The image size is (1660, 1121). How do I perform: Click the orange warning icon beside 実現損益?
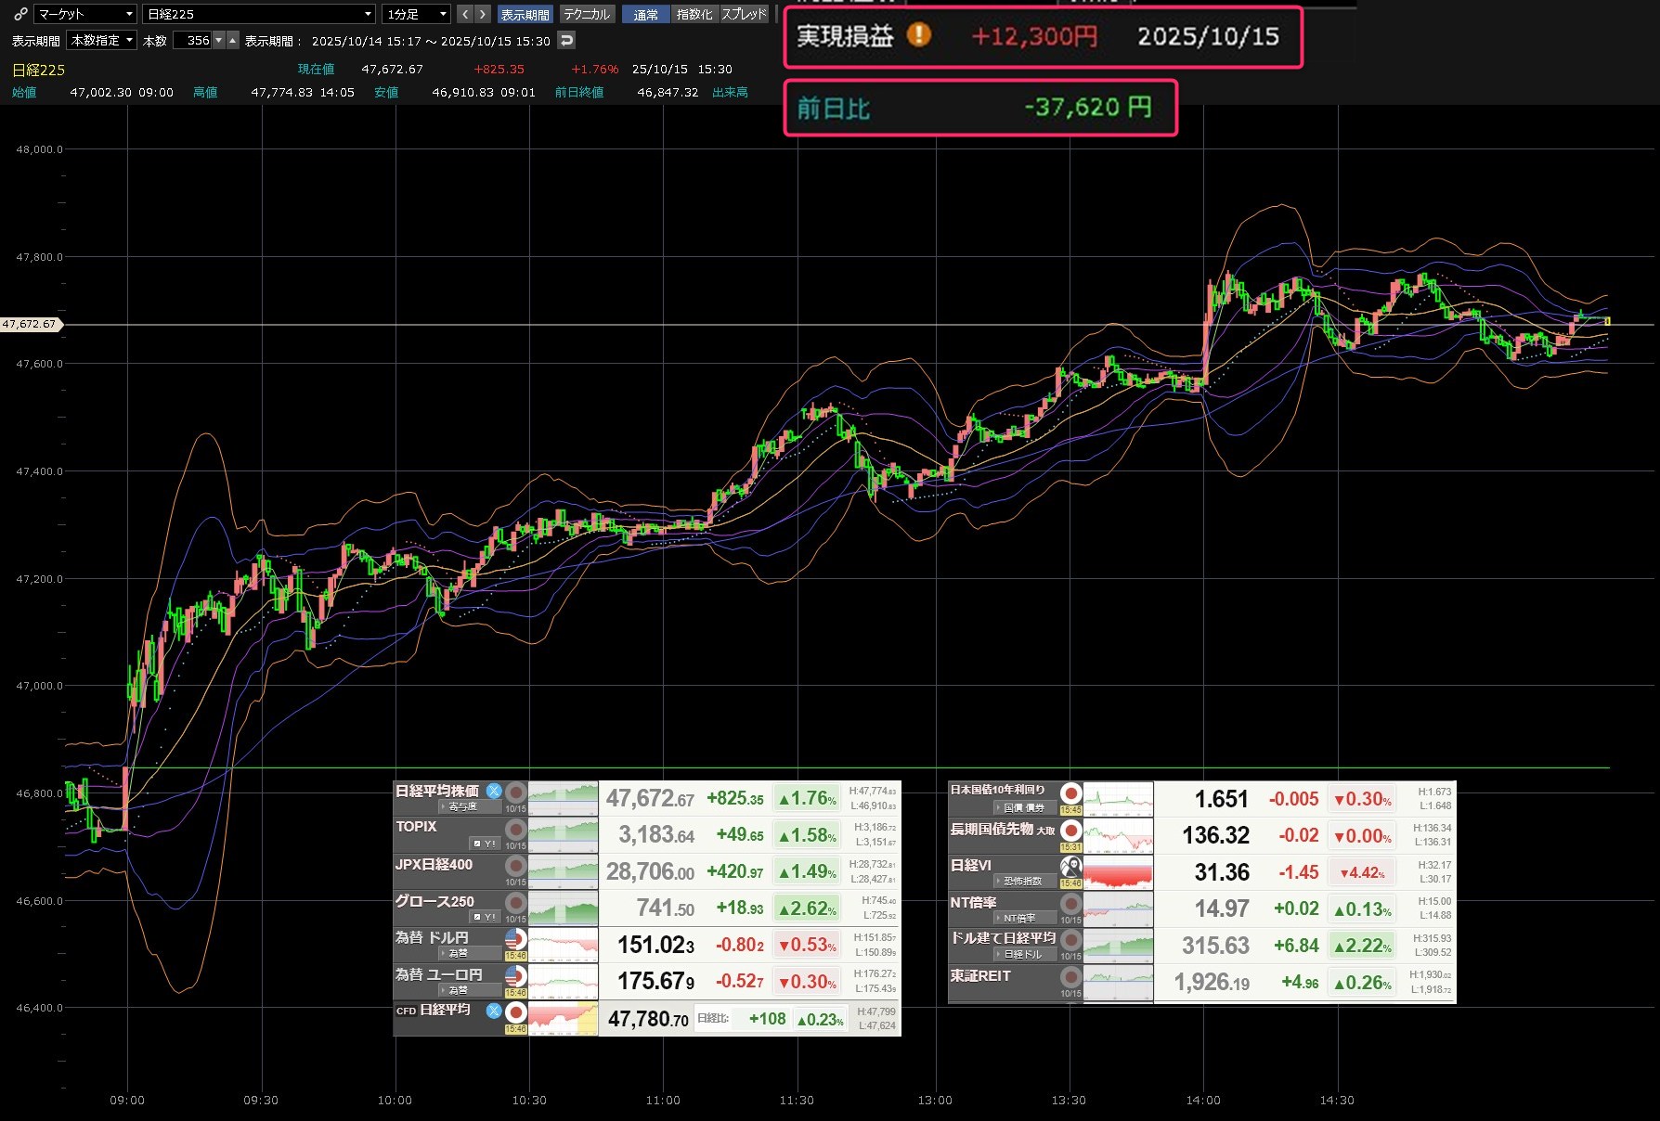click(918, 35)
